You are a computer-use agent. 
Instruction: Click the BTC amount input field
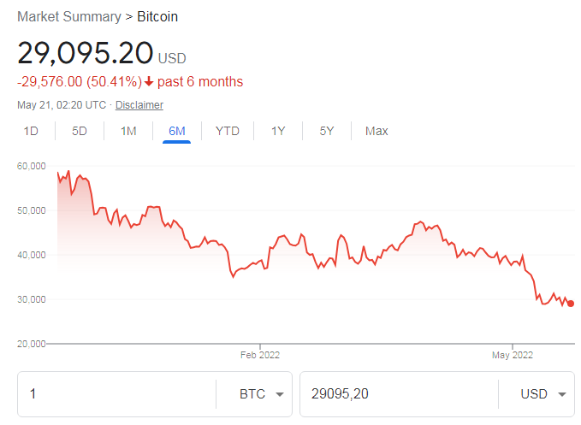point(117,394)
